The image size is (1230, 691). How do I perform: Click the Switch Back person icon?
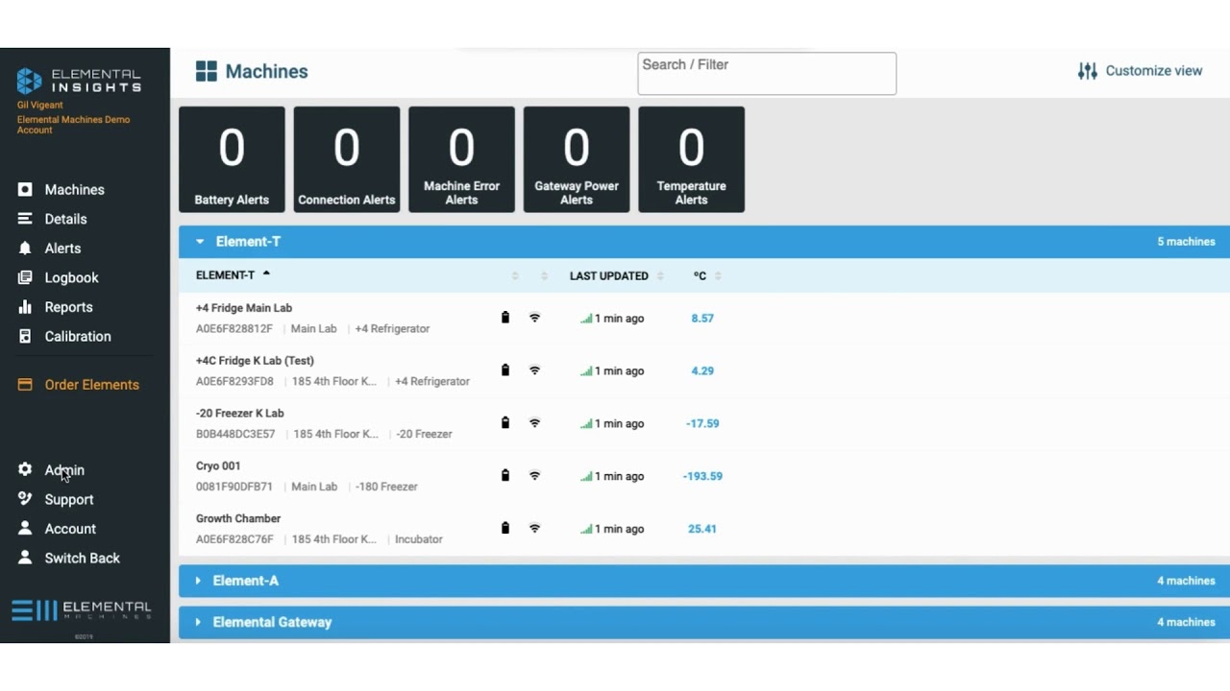(25, 558)
